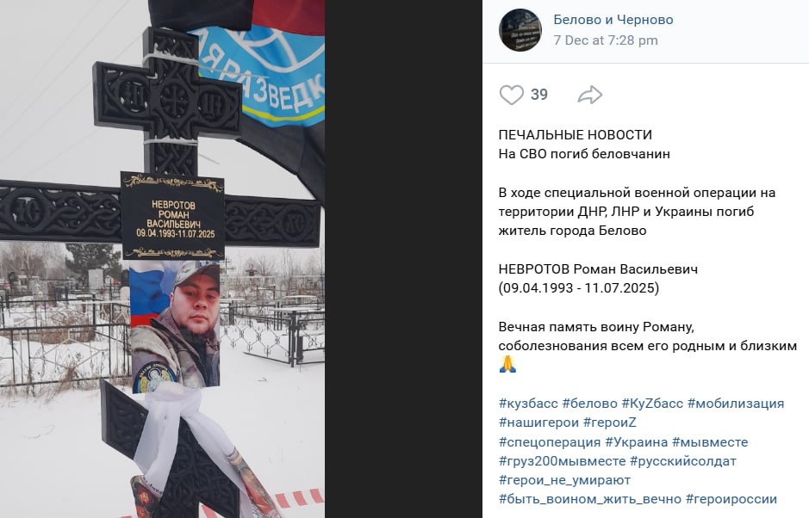Open hashtag #герои_не_умирают
The width and height of the screenshot is (809, 518).
pos(565,480)
